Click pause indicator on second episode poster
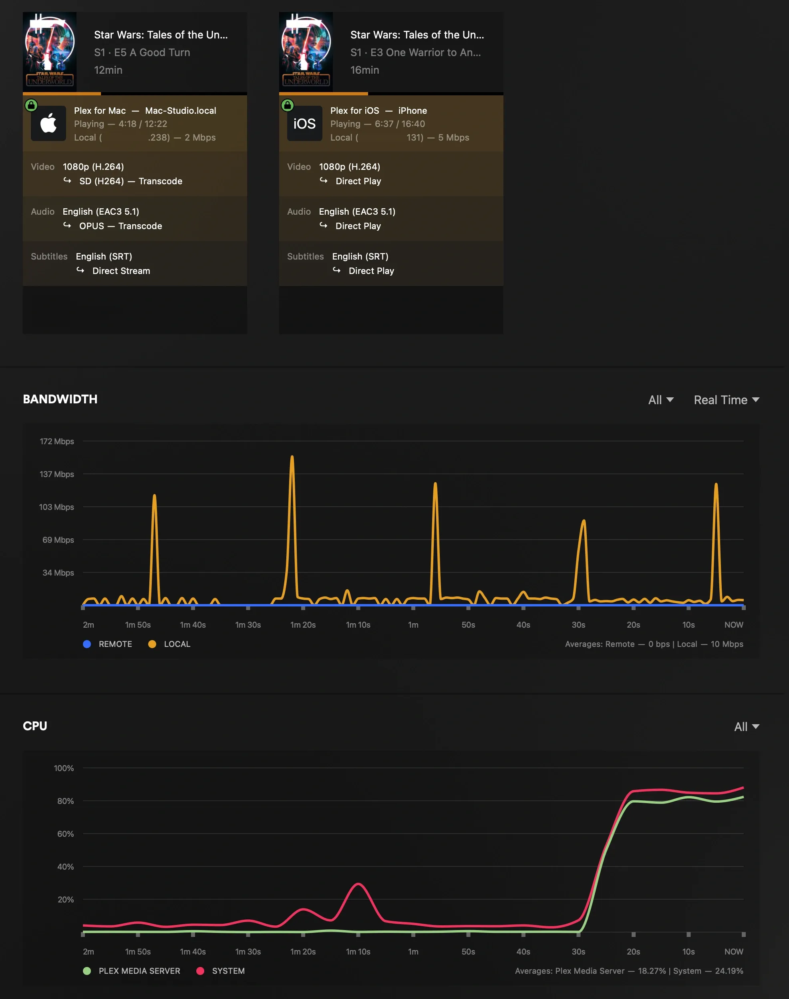The height and width of the screenshot is (999, 789). [x=294, y=19]
